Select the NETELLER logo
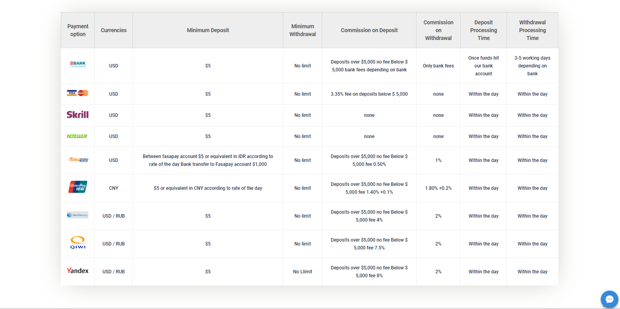Screen dimensions: 620x309 tap(77, 136)
